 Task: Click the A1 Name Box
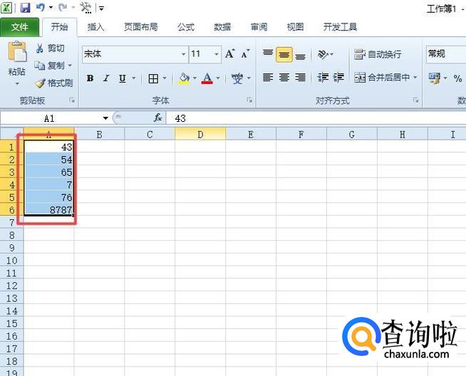[x=49, y=118]
